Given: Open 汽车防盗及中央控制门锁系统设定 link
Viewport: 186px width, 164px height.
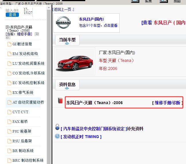Looking at the screenshot, I should click(x=94, y=129).
